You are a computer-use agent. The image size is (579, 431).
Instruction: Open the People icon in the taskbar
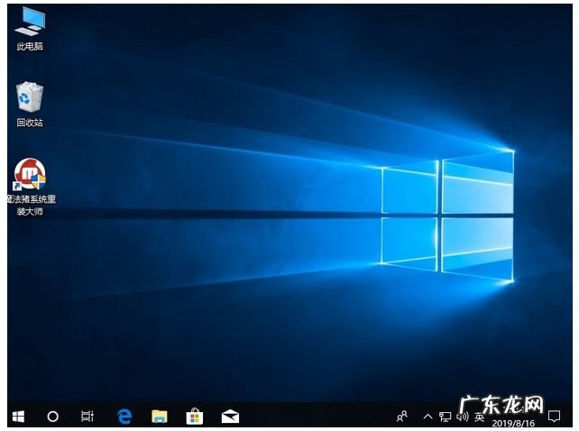402,416
